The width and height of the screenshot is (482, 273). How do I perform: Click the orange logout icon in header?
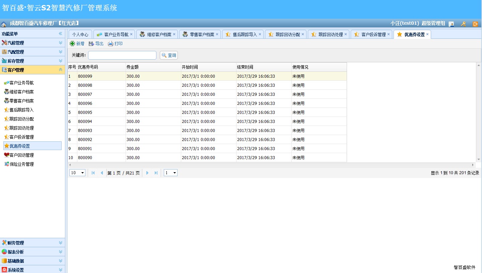(475, 24)
